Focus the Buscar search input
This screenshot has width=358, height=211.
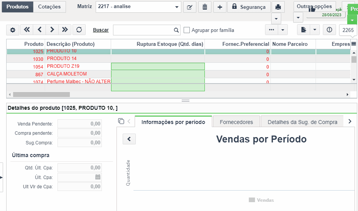[x=144, y=30]
